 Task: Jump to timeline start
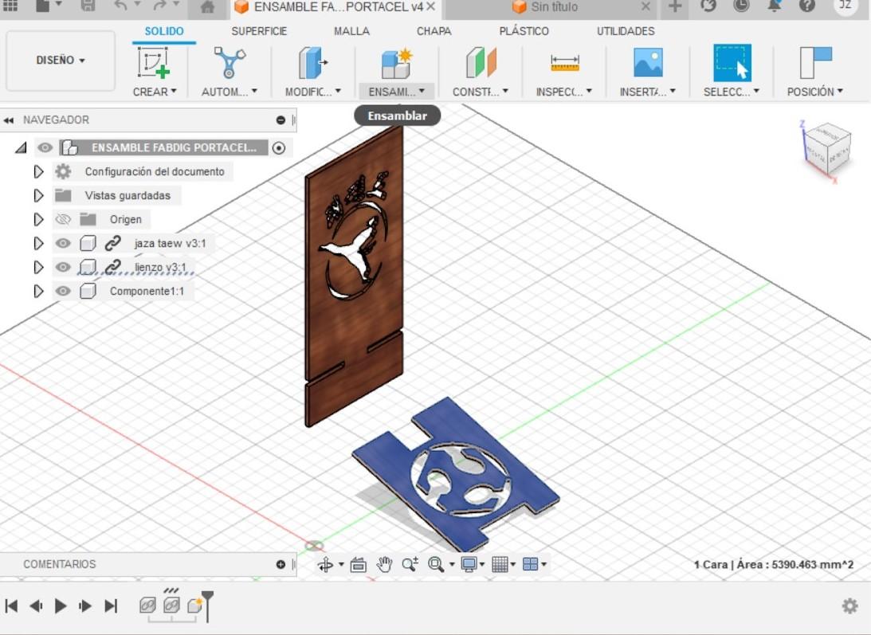(12, 606)
